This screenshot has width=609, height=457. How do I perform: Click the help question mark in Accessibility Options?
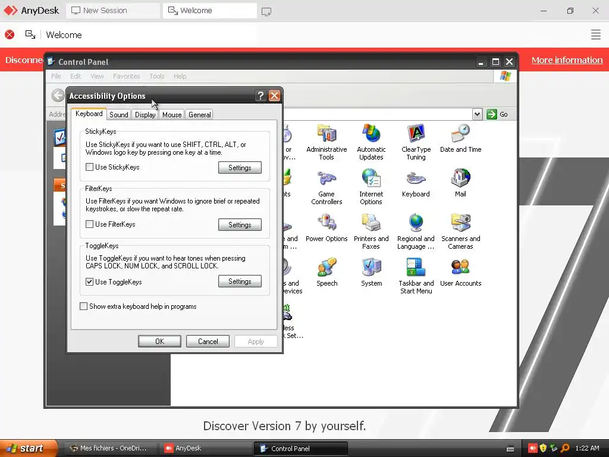tap(260, 96)
